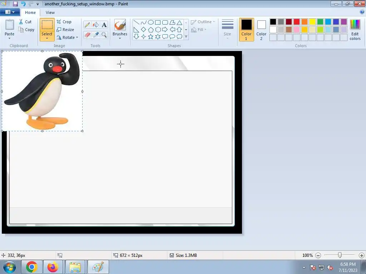Choose the Four-point star shape
366x274 pixels.
(x=144, y=37)
